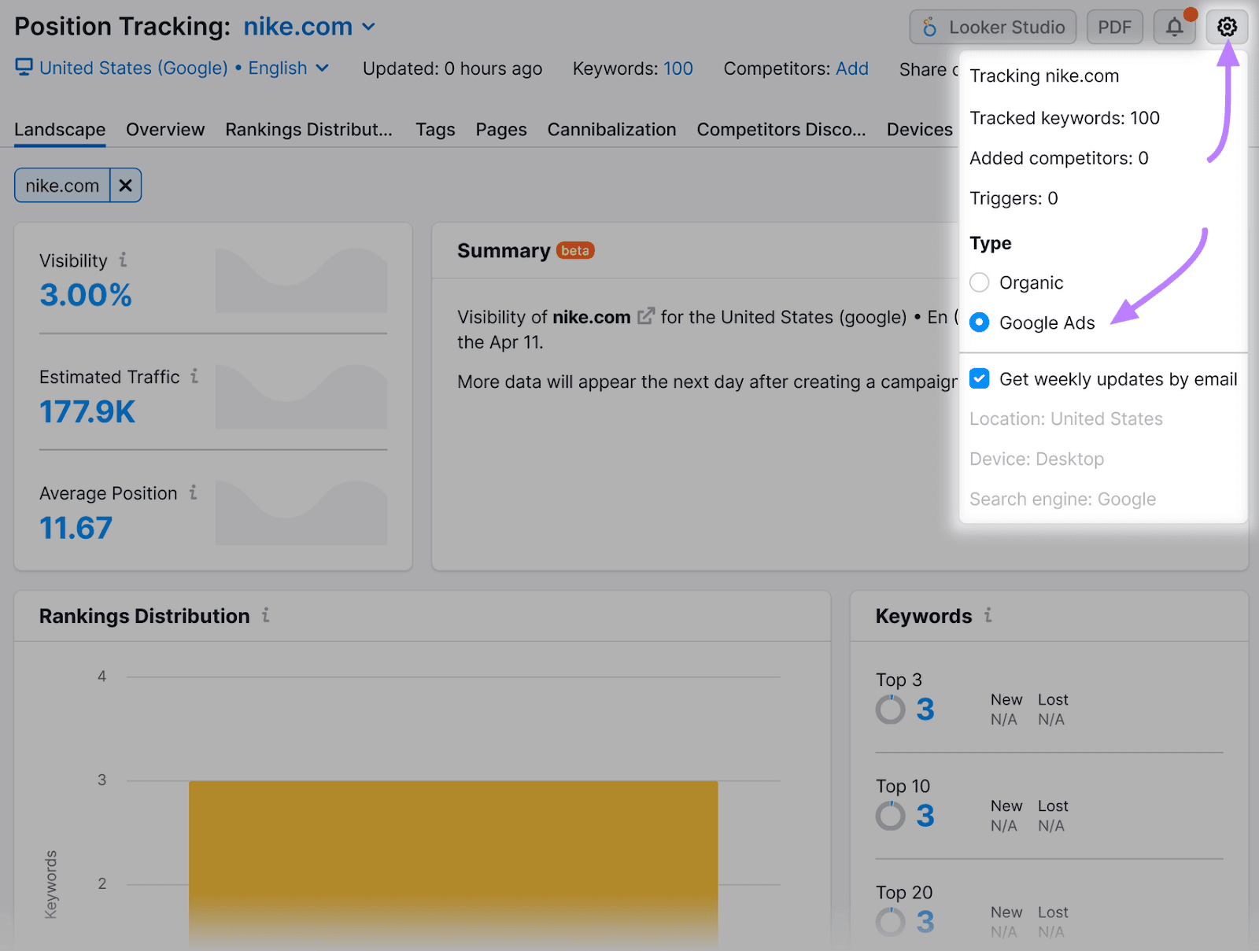
Task: Click the Average Position info icon
Action: tap(193, 493)
